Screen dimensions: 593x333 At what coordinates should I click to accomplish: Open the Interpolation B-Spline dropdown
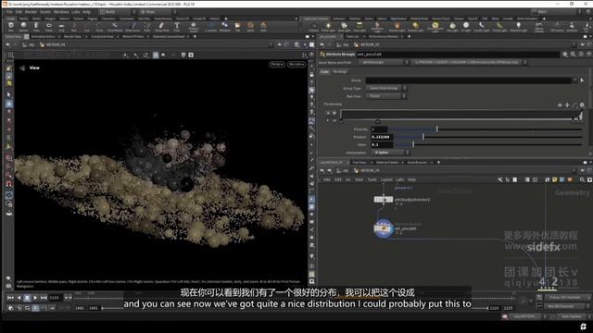click(x=390, y=152)
